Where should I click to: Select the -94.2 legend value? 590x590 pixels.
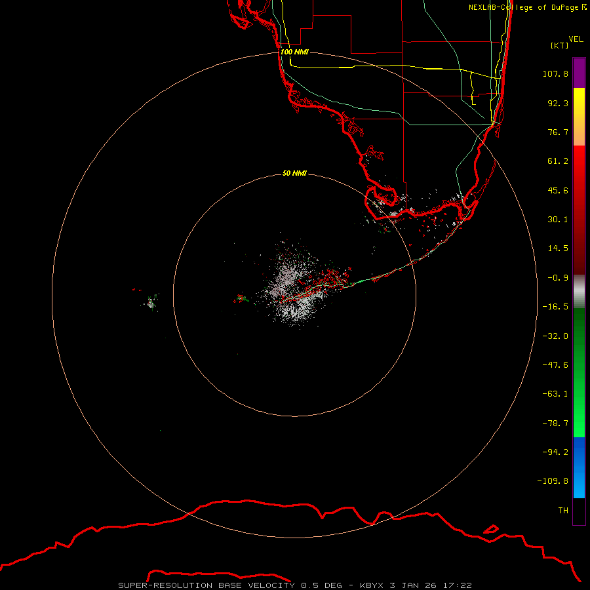555,452
